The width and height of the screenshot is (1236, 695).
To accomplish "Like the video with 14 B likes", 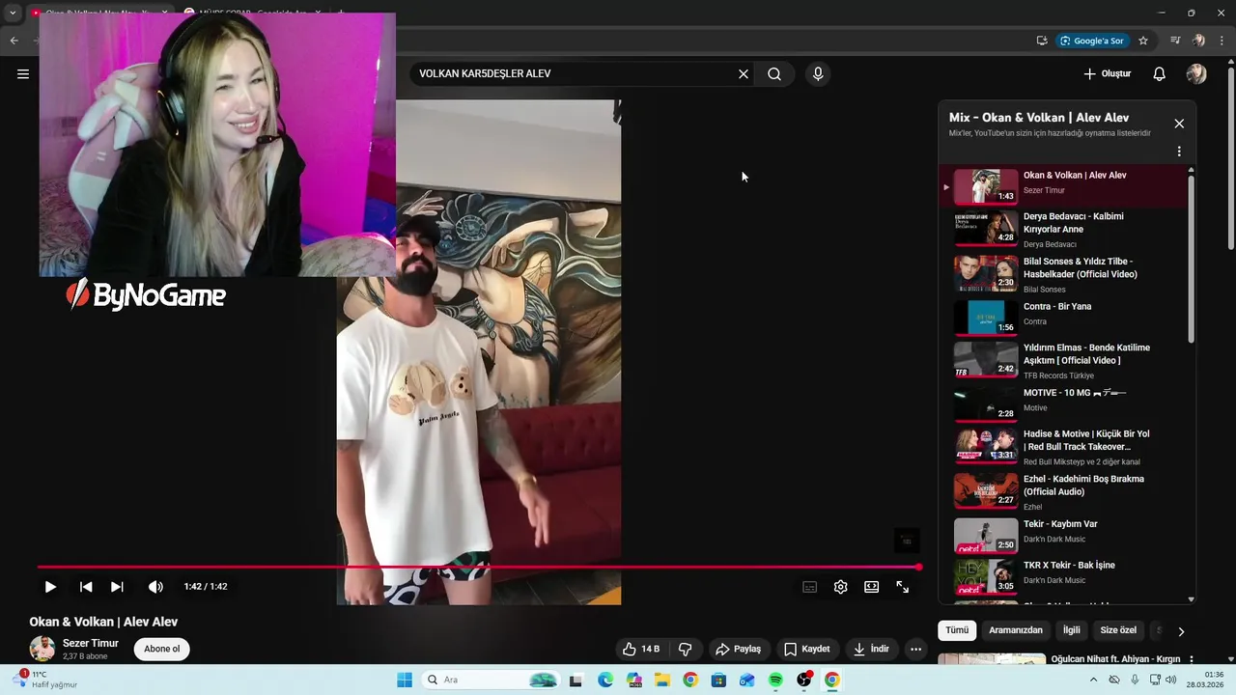I will pyautogui.click(x=641, y=649).
